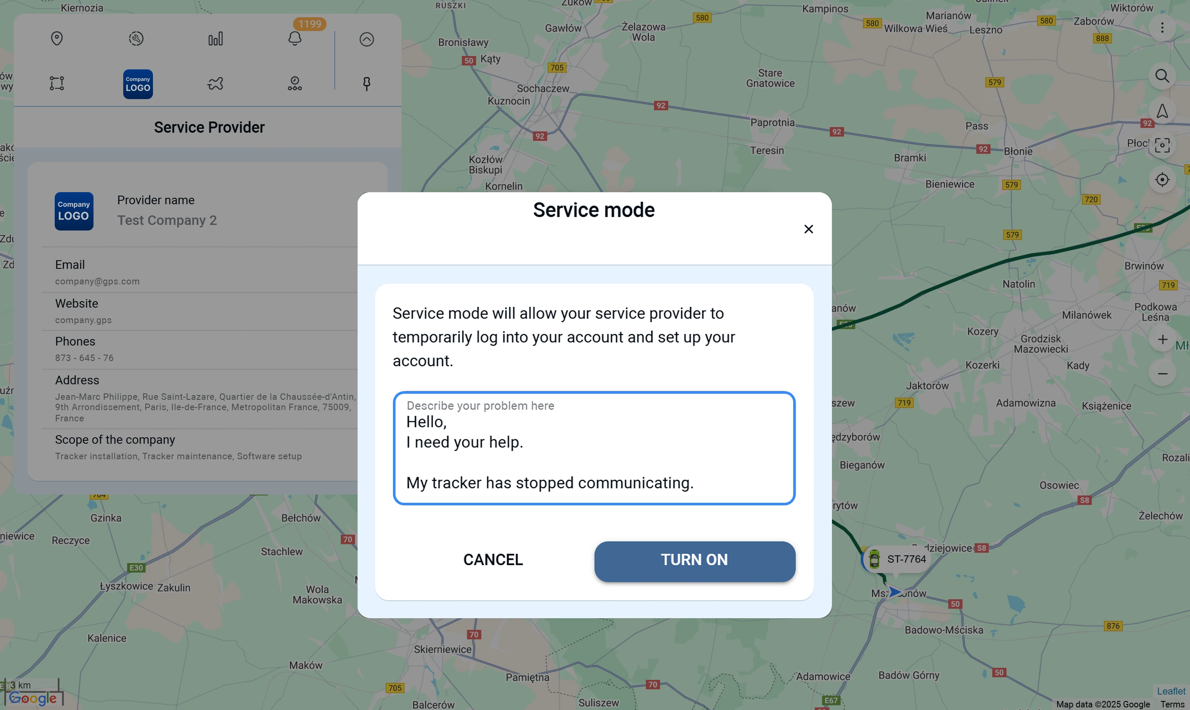Click the fit-to-screen focus icon
The width and height of the screenshot is (1190, 710).
[1162, 145]
